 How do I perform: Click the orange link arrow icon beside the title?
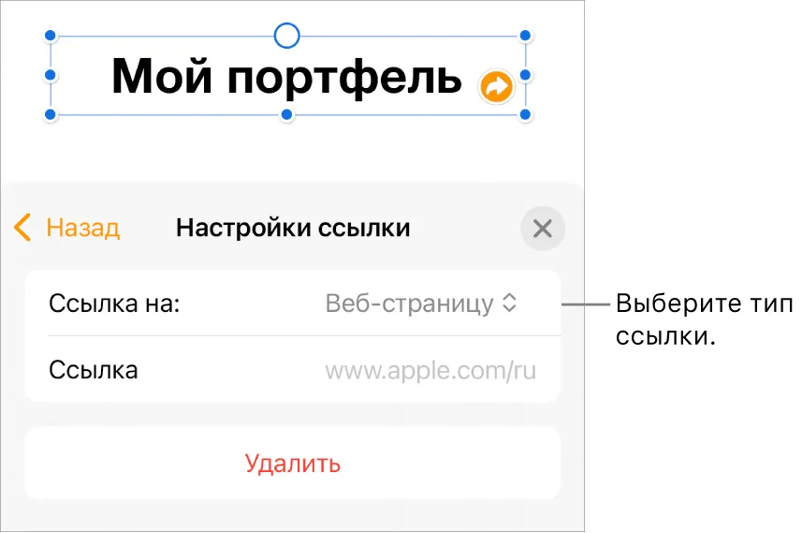[496, 86]
